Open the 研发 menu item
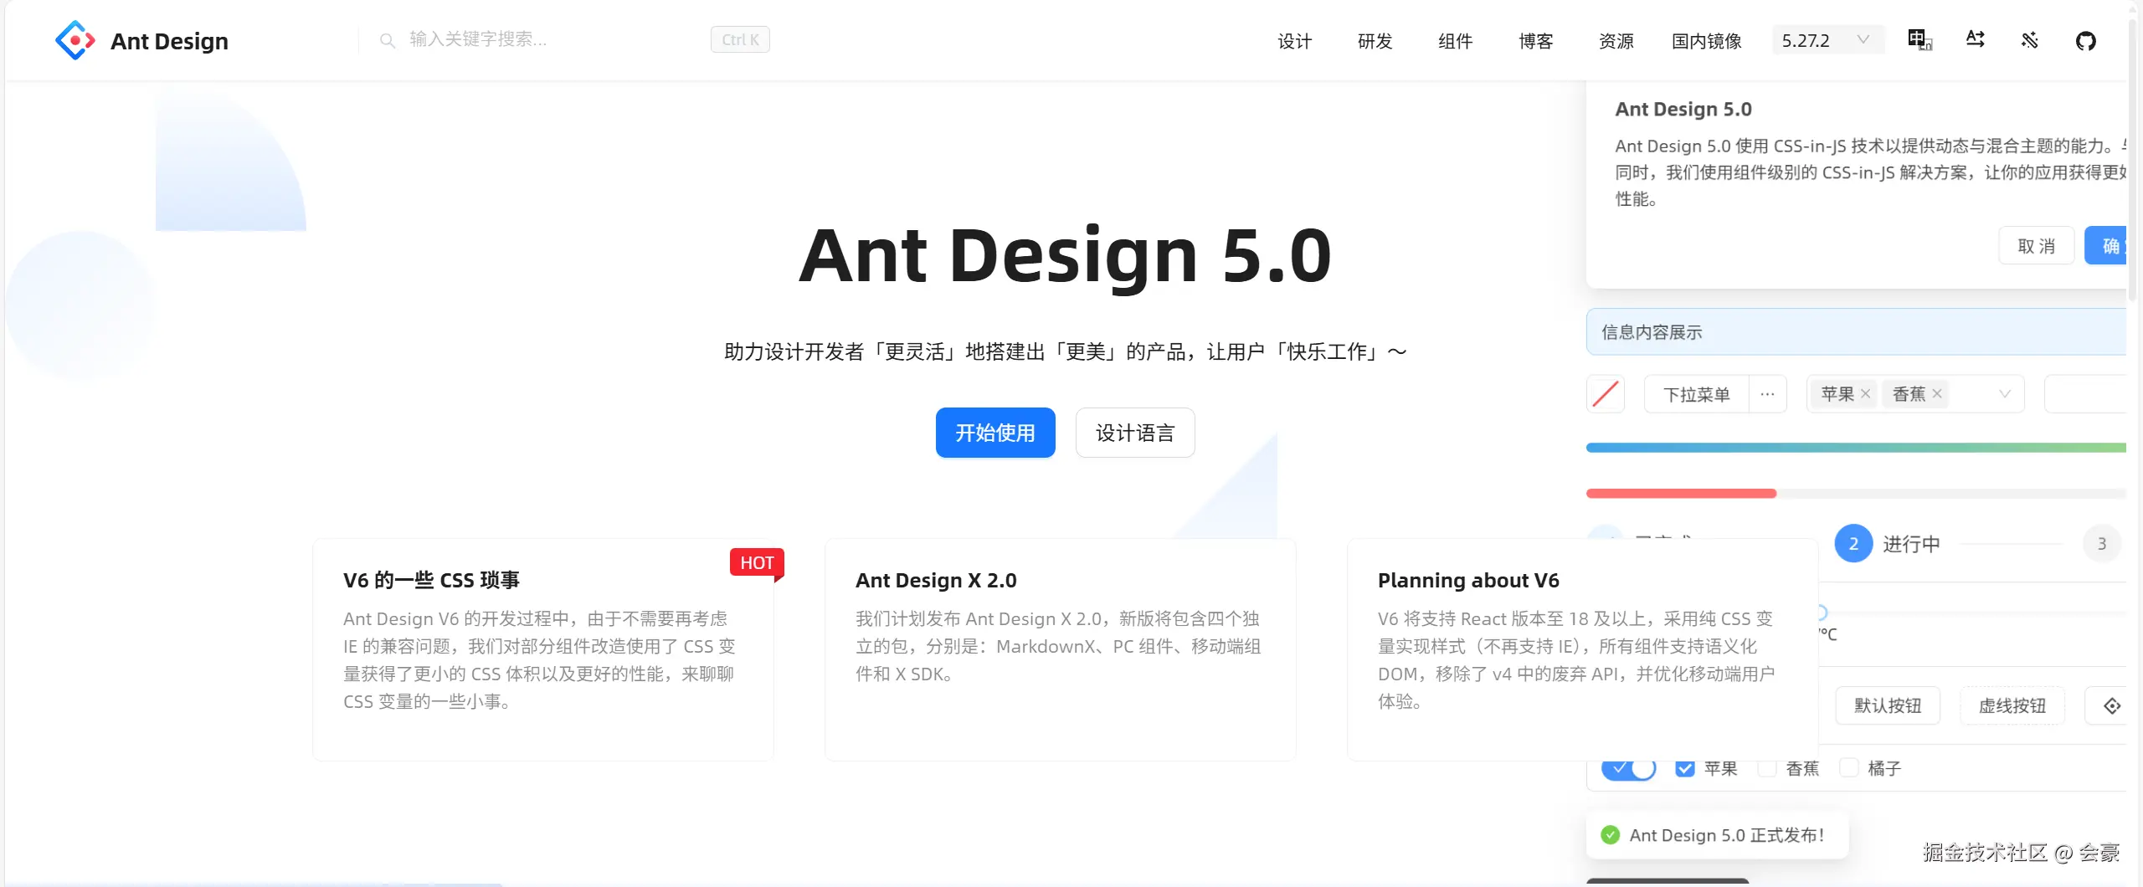This screenshot has width=2143, height=887. click(1375, 41)
